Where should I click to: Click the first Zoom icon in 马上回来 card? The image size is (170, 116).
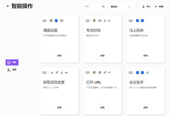coord(137,21)
